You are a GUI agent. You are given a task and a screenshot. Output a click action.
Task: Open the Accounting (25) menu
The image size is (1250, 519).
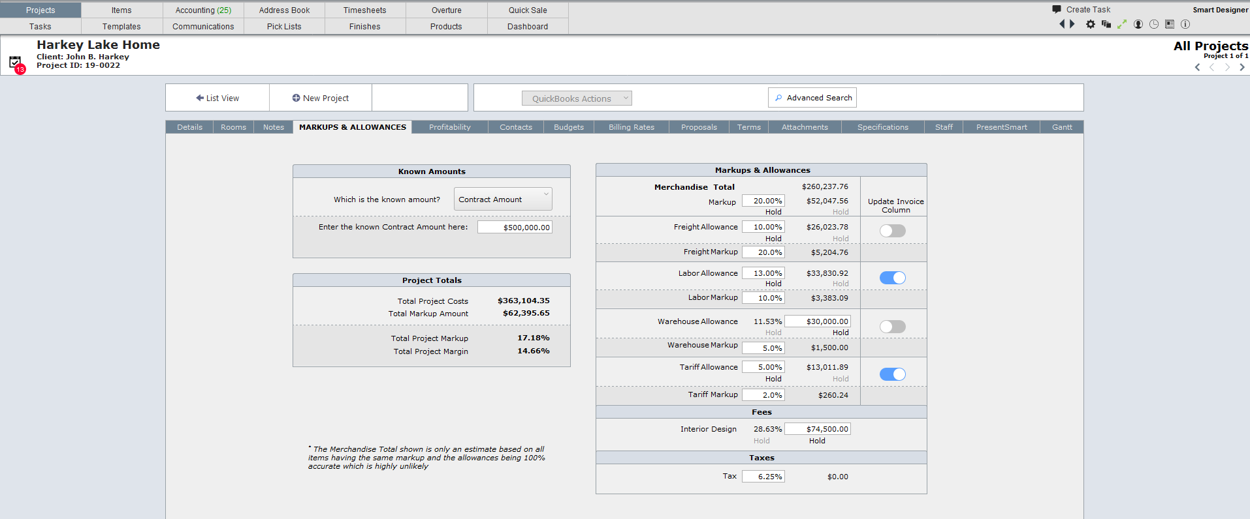click(203, 10)
